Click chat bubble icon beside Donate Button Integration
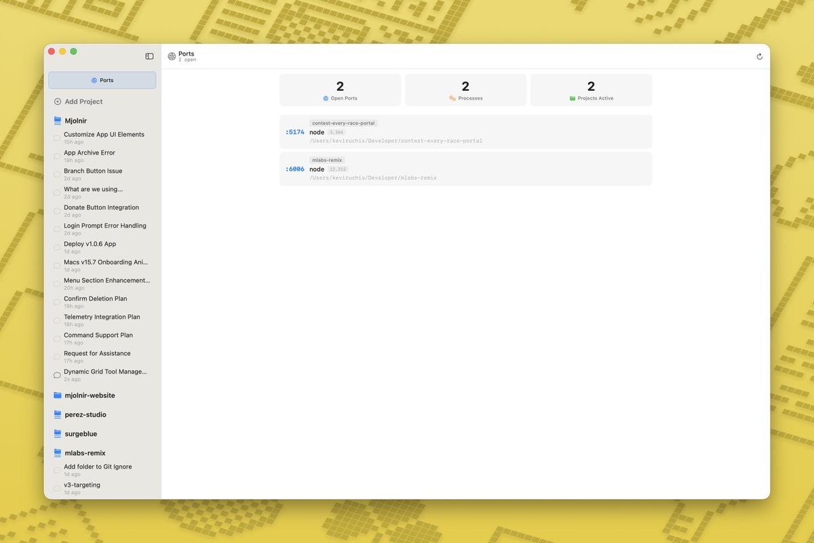Screen dimensions: 814x543 point(57,212)
